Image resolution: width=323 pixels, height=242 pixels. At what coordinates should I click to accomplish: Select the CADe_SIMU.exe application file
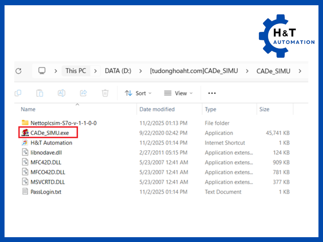(50, 133)
